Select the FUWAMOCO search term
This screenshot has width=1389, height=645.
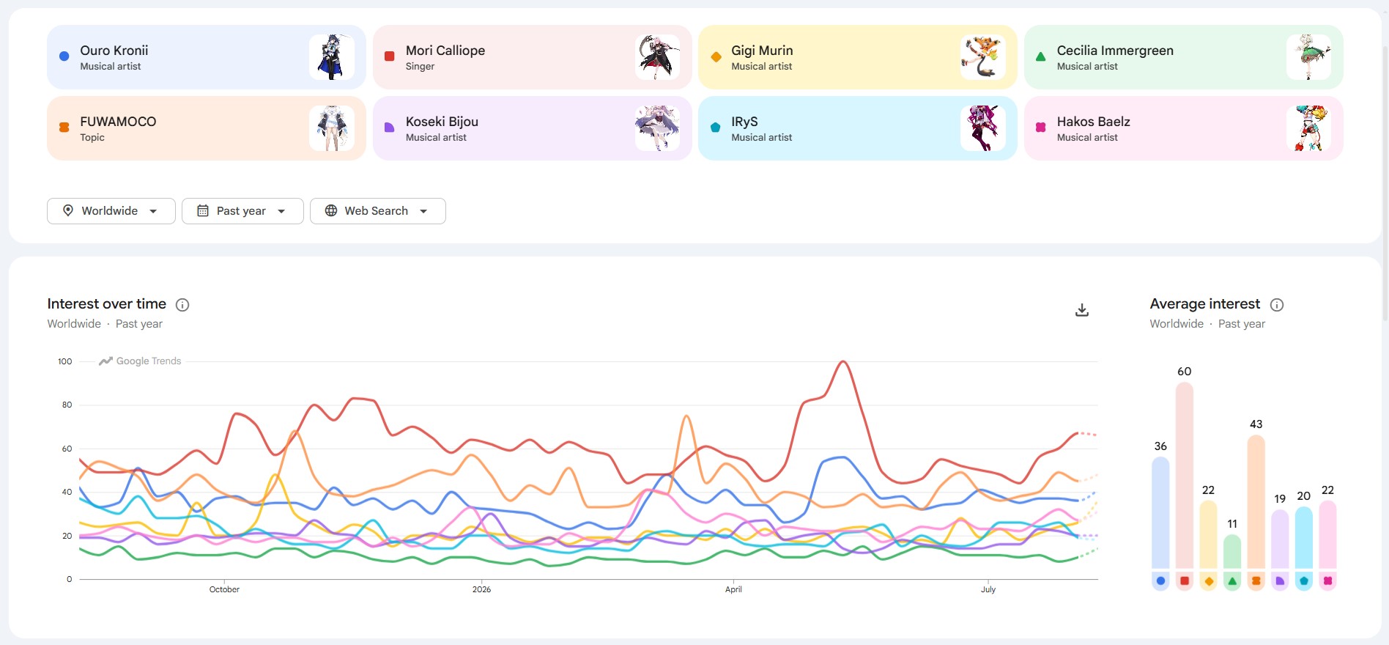(207, 128)
